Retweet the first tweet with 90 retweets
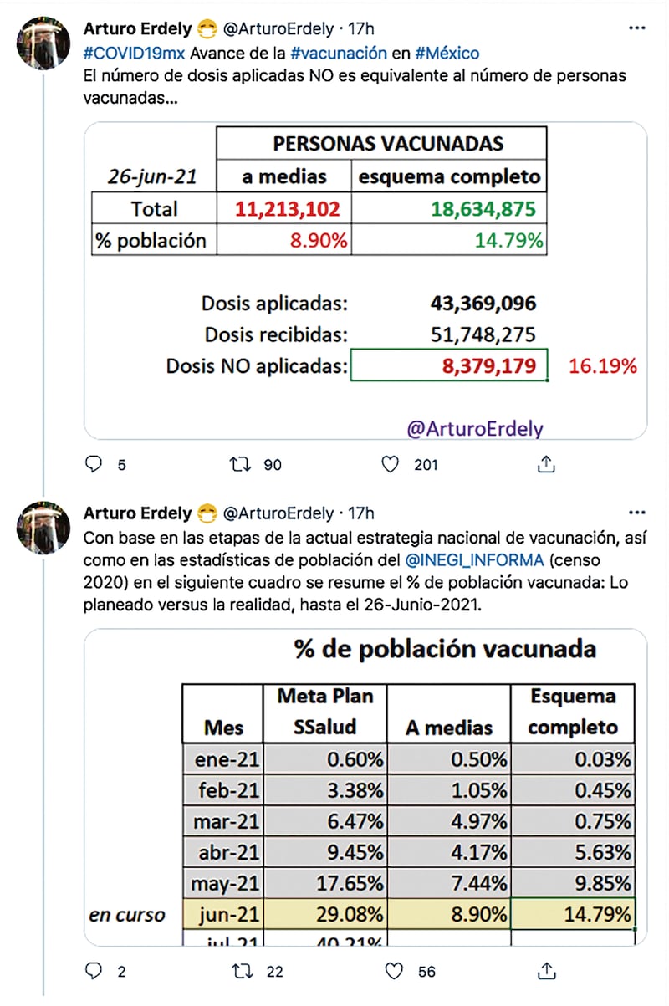 pos(240,464)
